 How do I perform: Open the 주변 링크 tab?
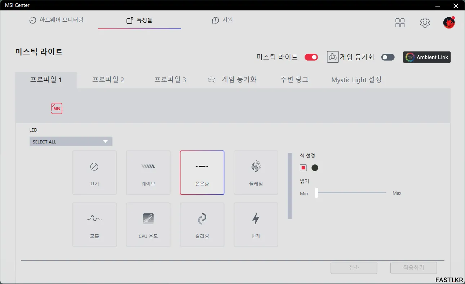294,80
